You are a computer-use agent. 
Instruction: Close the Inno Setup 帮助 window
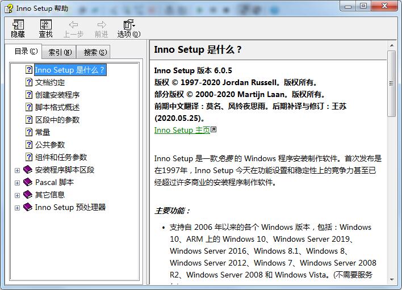click(384, 6)
